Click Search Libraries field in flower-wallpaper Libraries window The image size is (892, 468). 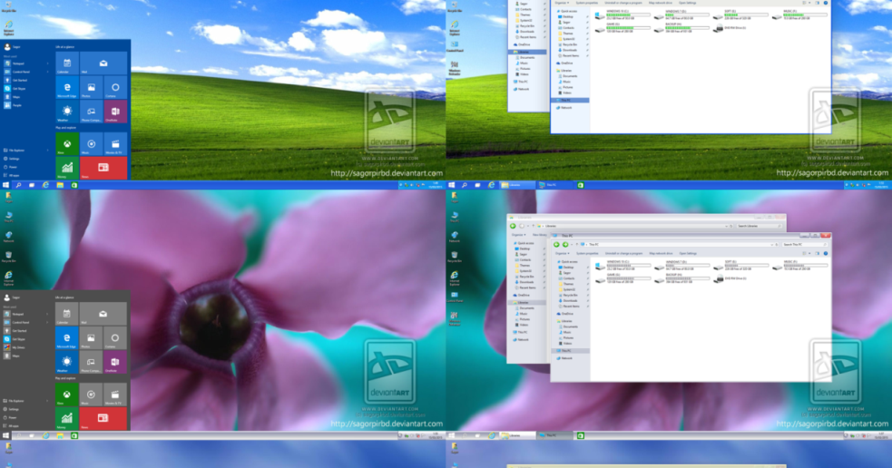pyautogui.click(x=759, y=226)
